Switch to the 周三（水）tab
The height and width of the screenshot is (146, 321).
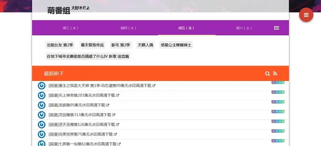tap(71, 28)
